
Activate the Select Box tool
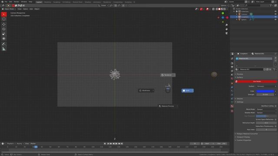(x=4, y=14)
